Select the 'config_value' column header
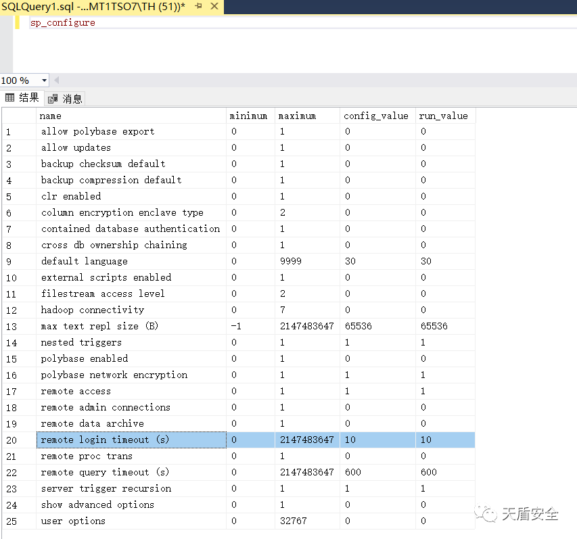The width and height of the screenshot is (577, 539). [x=375, y=116]
